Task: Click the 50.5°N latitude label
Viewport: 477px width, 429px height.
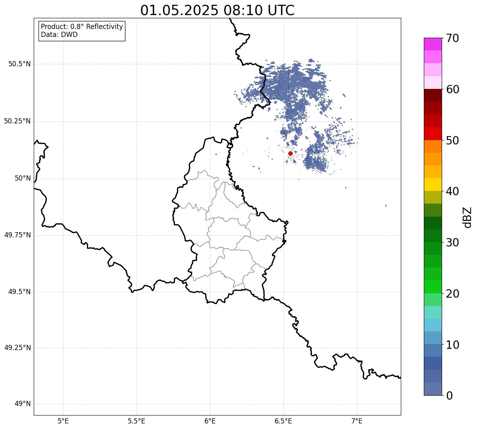Action: coord(19,64)
